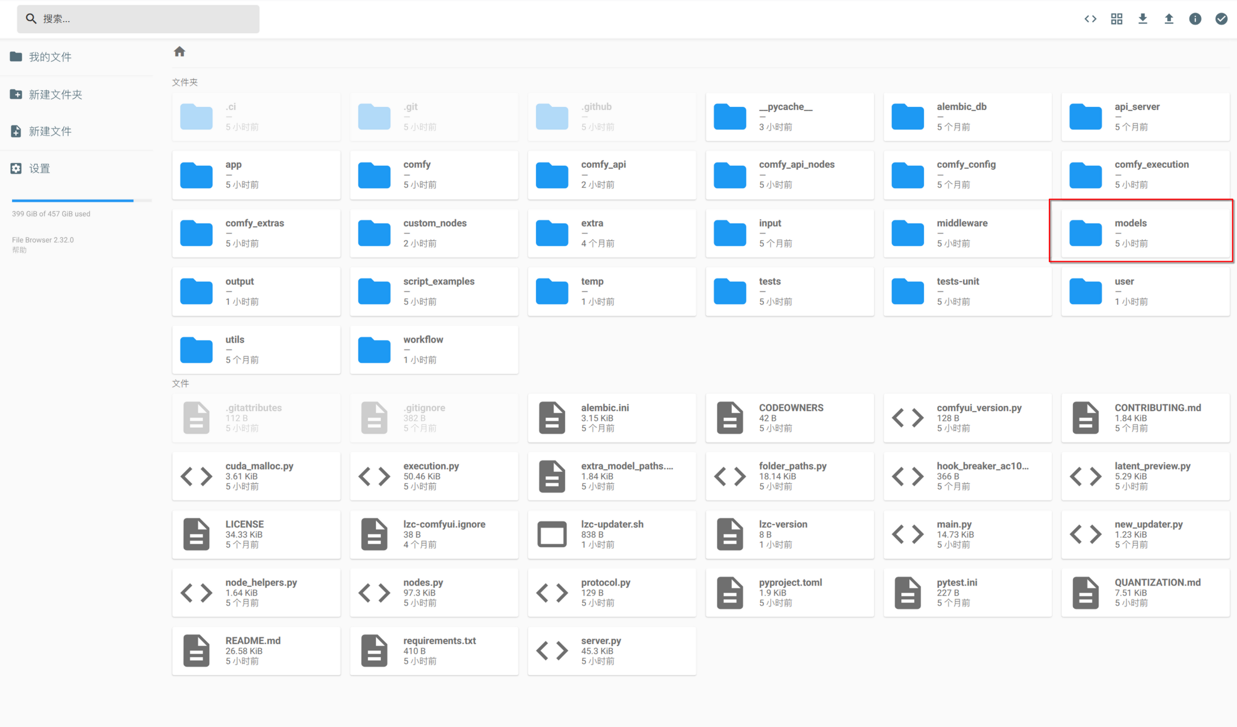Select the models folder

tap(1145, 233)
